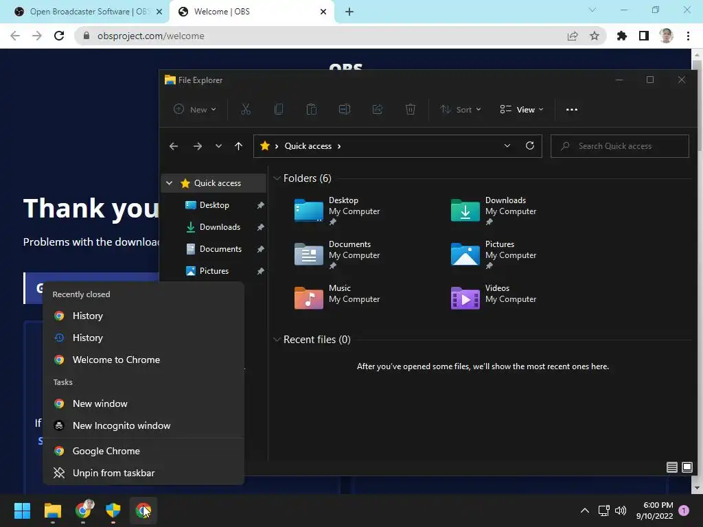Screen dimensions: 703x527
Task: Switch to details view icon in status bar
Action: (x=671, y=467)
